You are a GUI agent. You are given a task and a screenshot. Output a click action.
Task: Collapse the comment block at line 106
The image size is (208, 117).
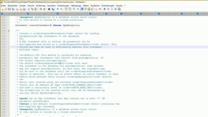[x=9, y=31]
